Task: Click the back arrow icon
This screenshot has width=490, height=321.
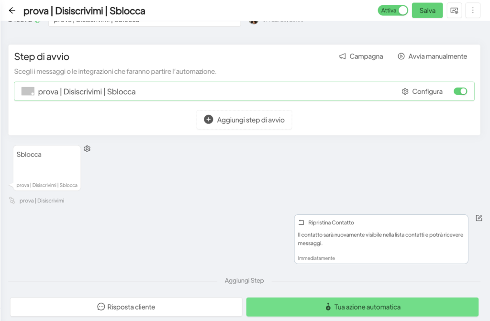Action: pos(12,11)
